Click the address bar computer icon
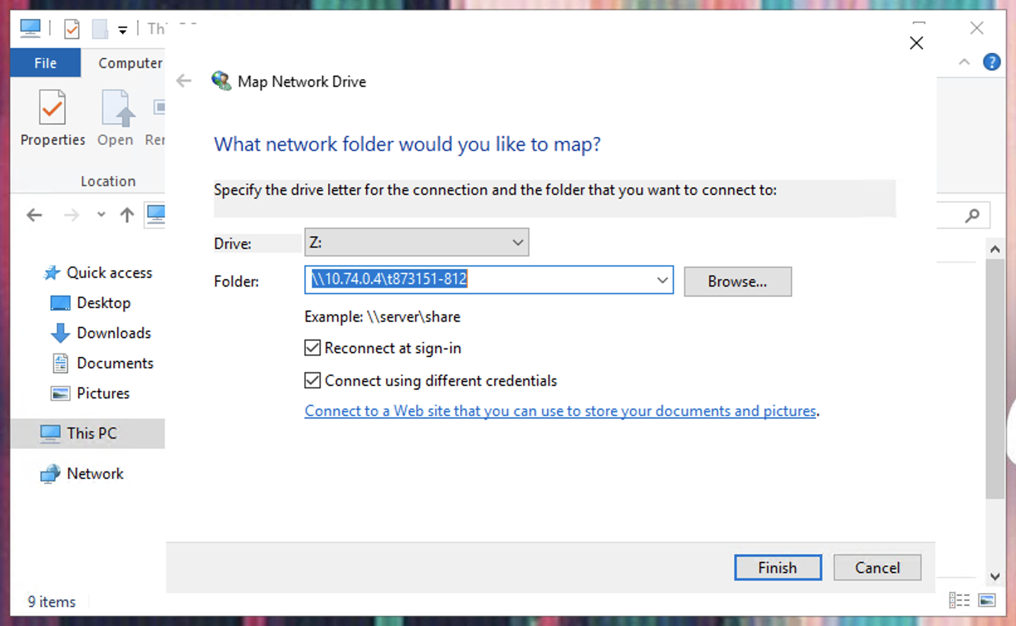 click(x=155, y=214)
